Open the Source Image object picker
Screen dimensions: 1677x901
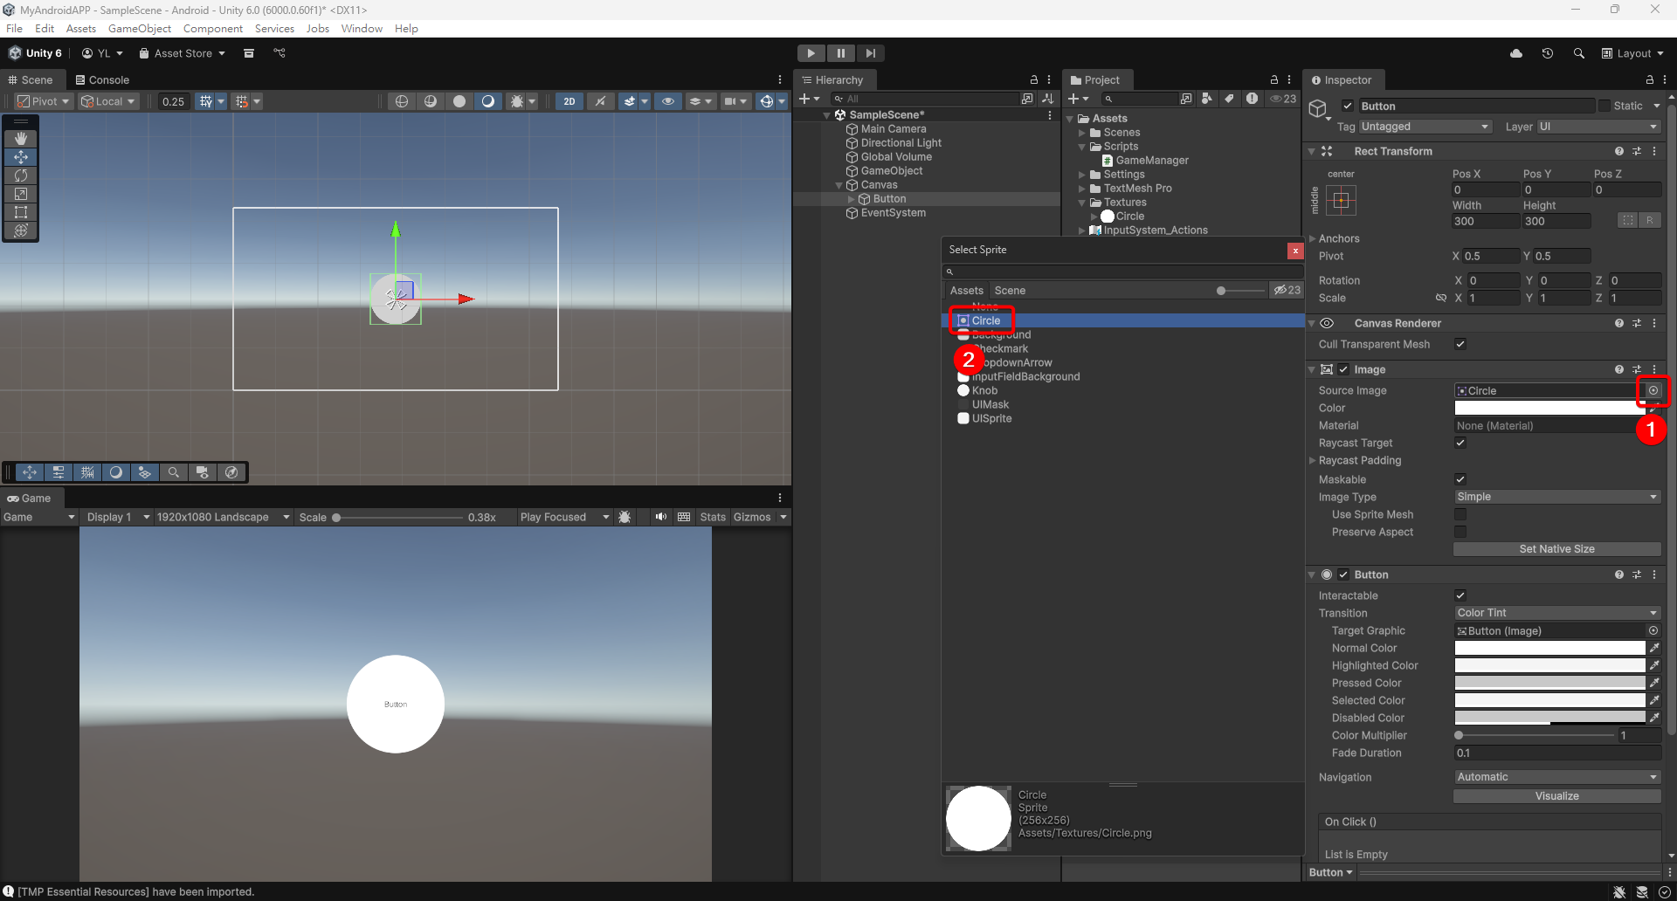click(x=1653, y=390)
